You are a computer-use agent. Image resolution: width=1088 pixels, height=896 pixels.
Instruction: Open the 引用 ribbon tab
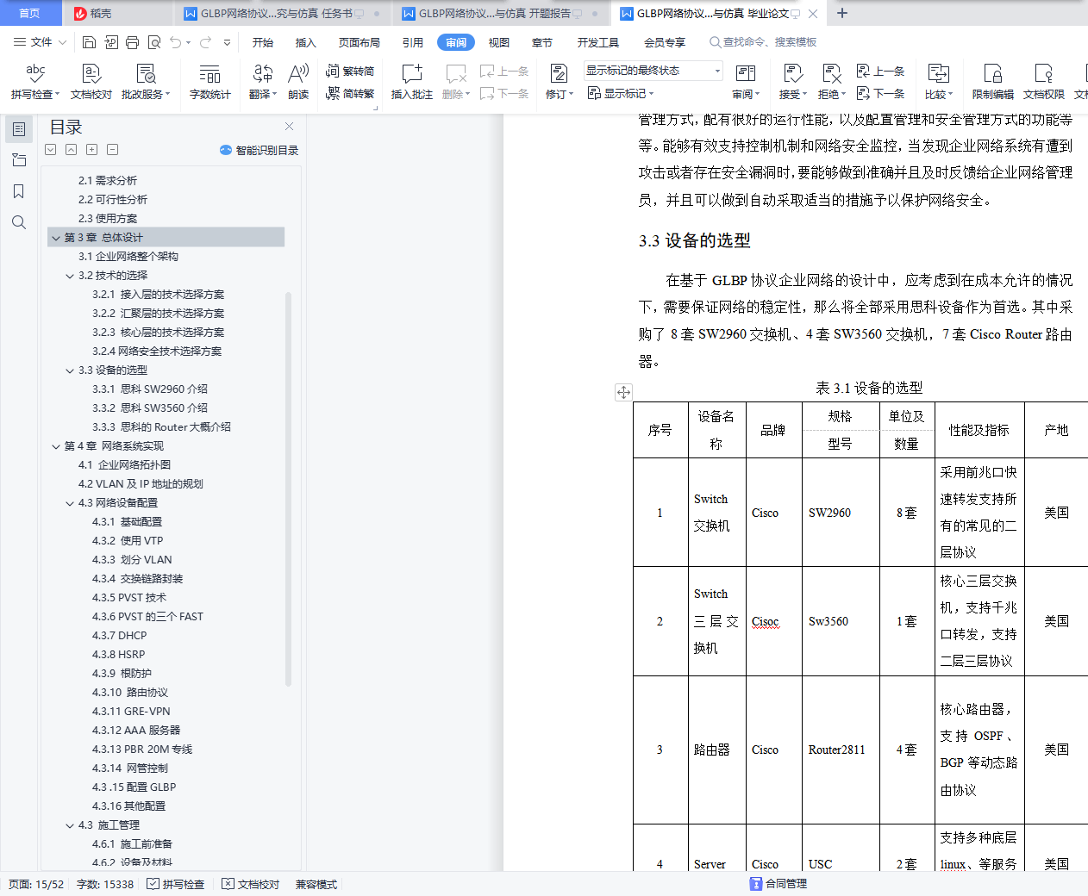point(413,42)
